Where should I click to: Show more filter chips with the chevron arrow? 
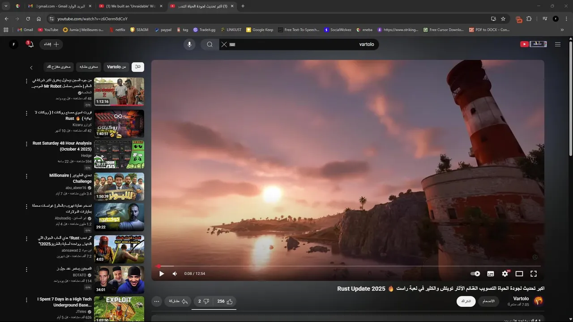pyautogui.click(x=31, y=68)
